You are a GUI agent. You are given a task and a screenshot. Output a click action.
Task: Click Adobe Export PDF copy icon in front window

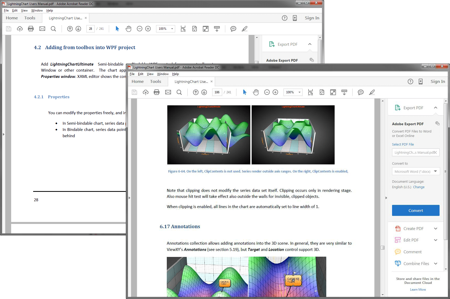[x=437, y=123]
